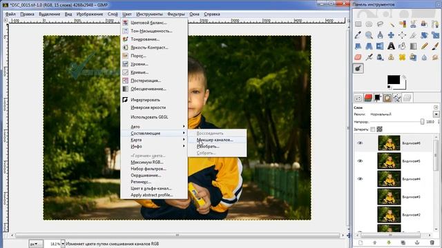Viewport: 442px width, 248px height.
Task: Switch to the Tool Options tab
Action: [358, 98]
